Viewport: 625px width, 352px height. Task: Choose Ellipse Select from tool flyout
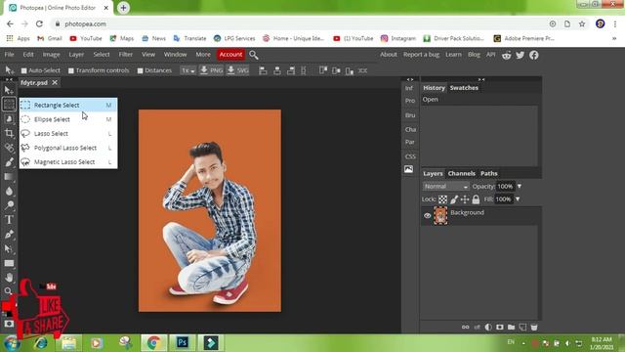(x=68, y=119)
